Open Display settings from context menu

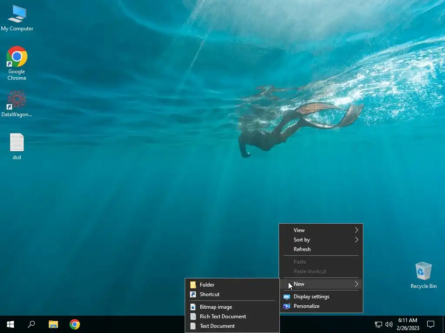321,297
